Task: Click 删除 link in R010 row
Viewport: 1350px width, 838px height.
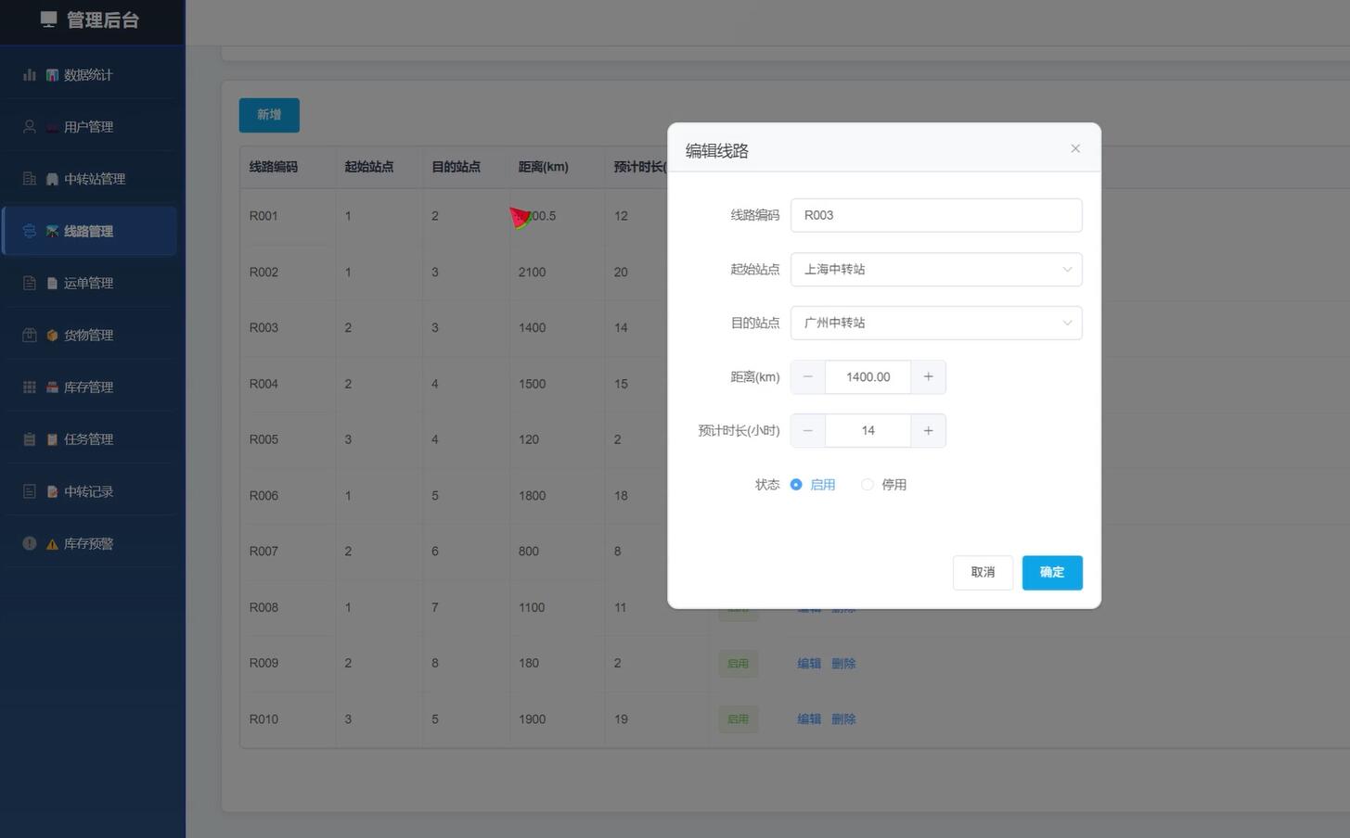Action: click(x=843, y=719)
